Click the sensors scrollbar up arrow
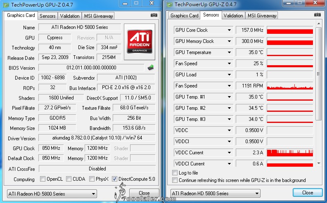The image size is (327, 203). 318,24
